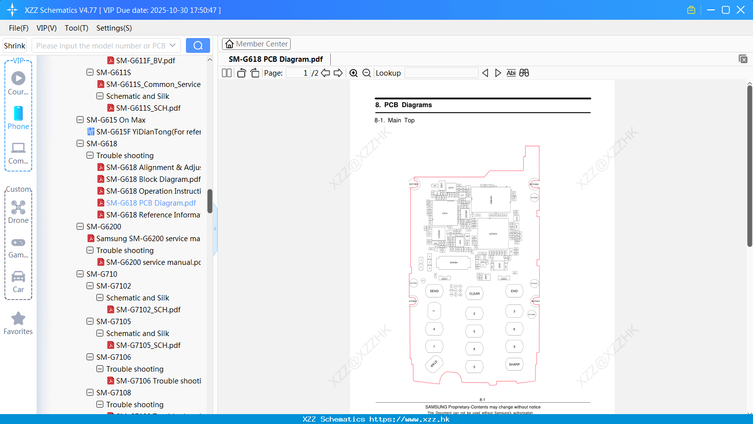753x424 pixels.
Task: Toggle the Abi text match option
Action: pyautogui.click(x=511, y=73)
